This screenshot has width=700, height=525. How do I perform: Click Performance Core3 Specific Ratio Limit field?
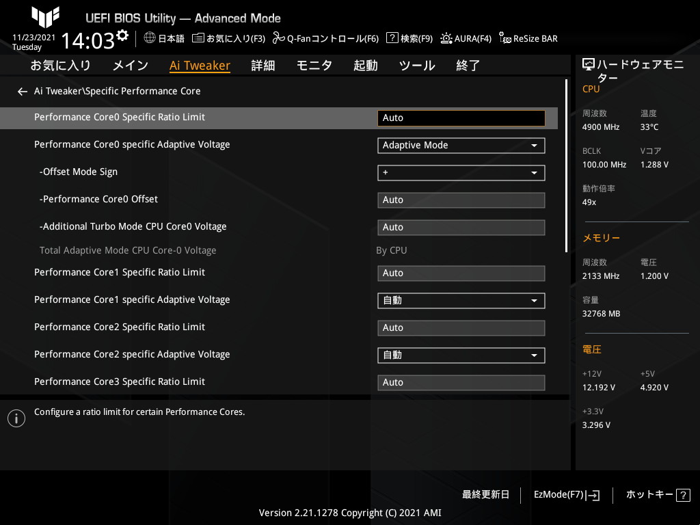click(x=461, y=383)
